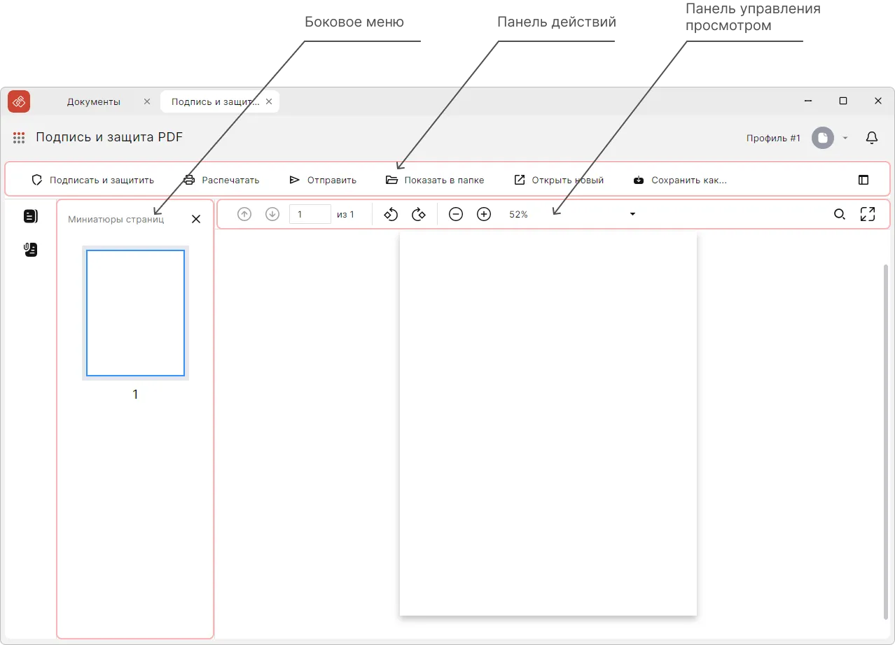Click the rotate counterclockwise icon
This screenshot has height=645, width=895.
point(391,215)
